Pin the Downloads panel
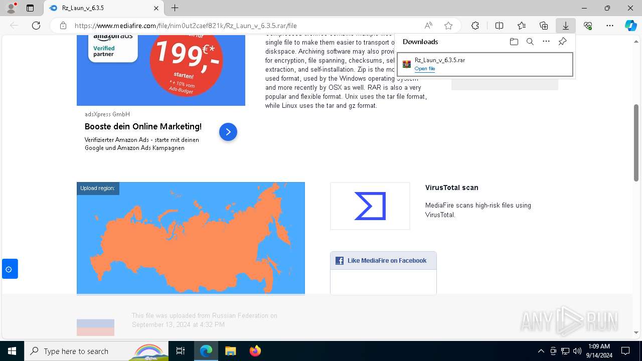This screenshot has width=642, height=361. (562, 42)
